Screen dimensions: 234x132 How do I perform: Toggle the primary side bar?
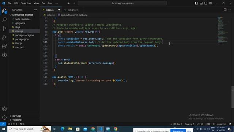tap(196, 3)
